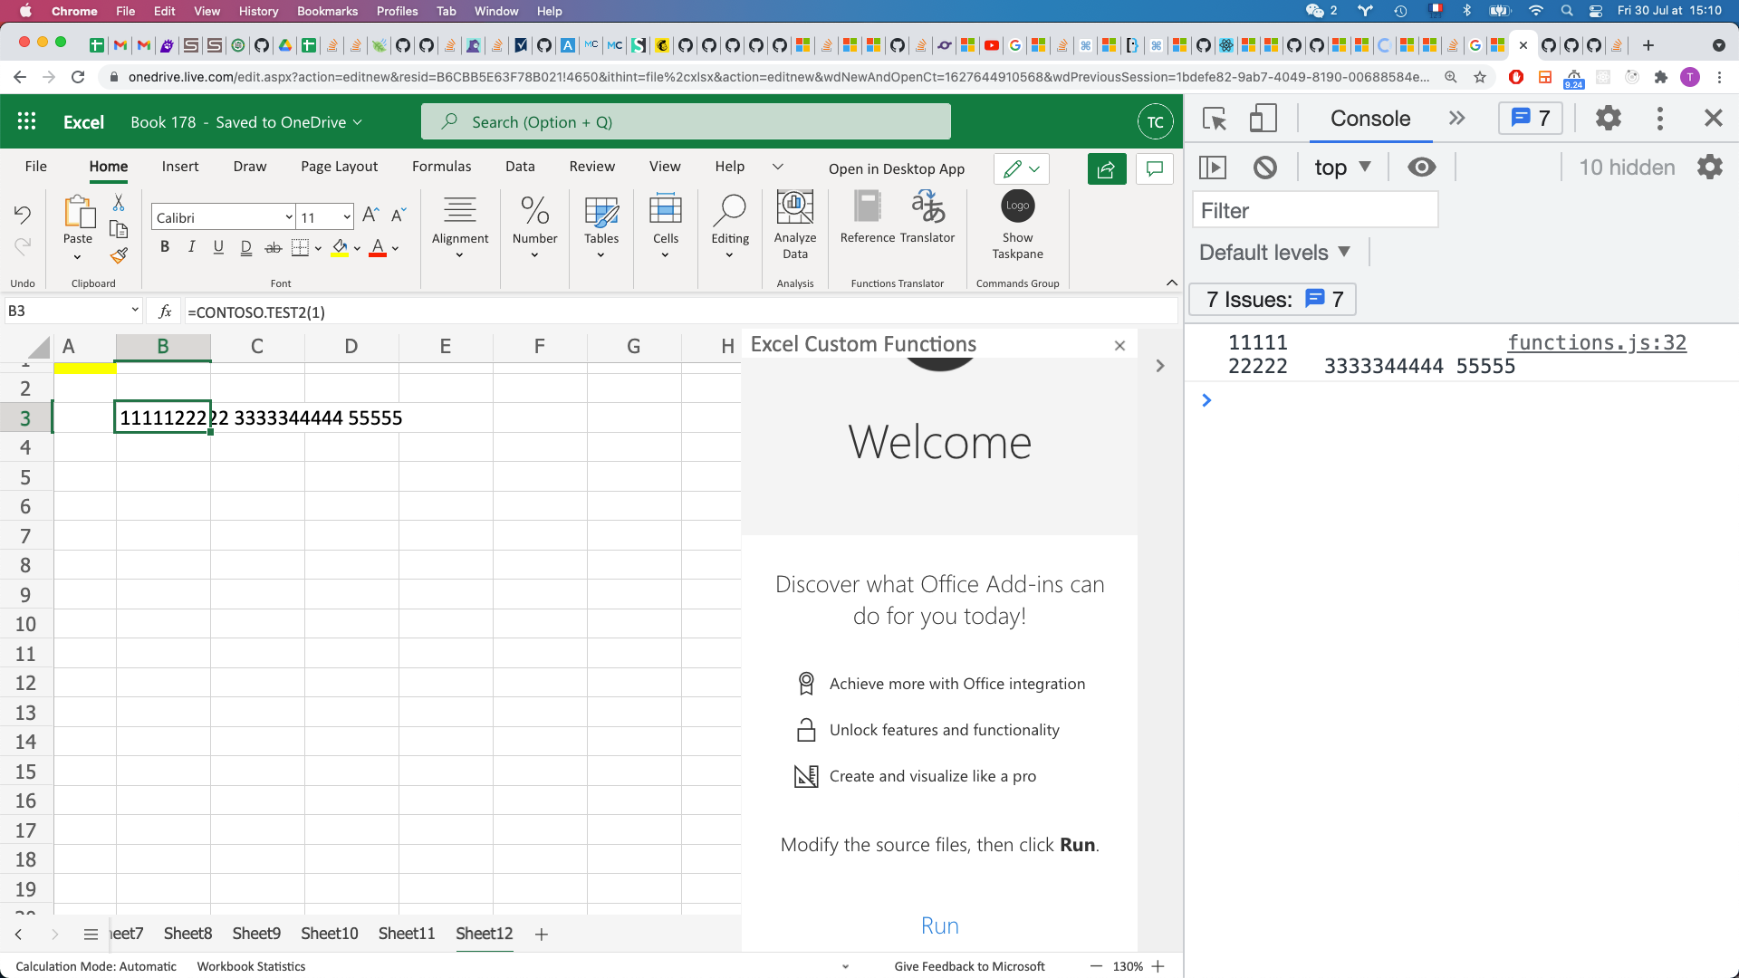
Task: Click the green Share icon button
Action: click(x=1106, y=169)
